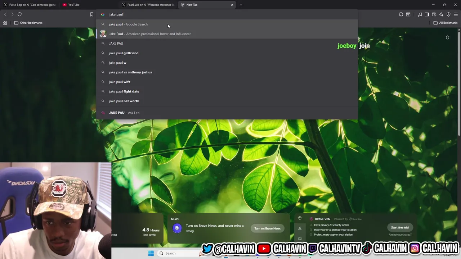Image resolution: width=461 pixels, height=259 pixels.
Task: Select the VPN shield icon on the card sidebar
Action: 300,218
